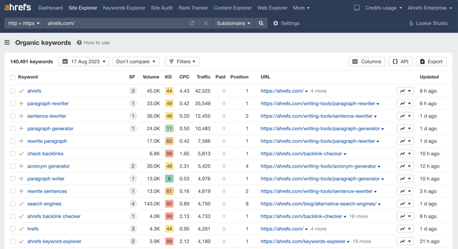Screen dimensions: 458x249
Task: Click KD 44 badge in ahrefs row
Action: (x=169, y=91)
